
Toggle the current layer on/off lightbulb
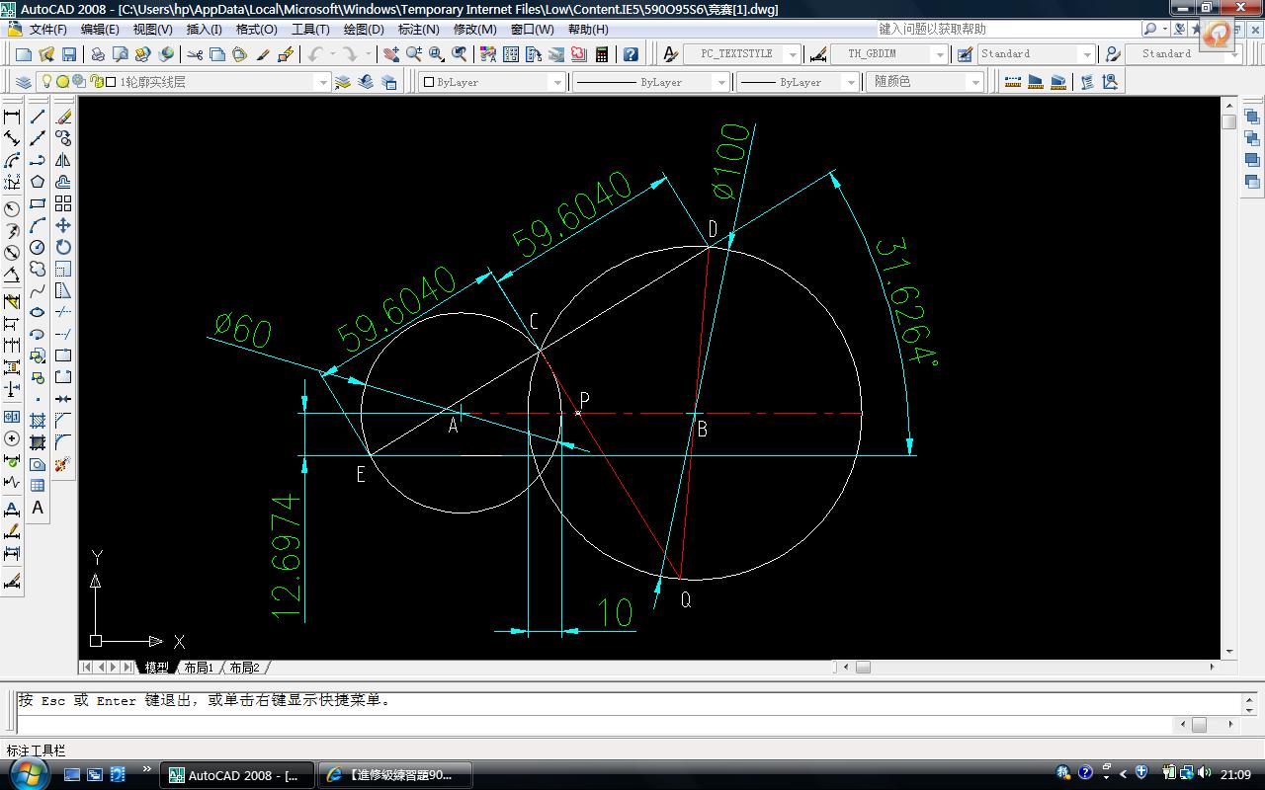46,82
